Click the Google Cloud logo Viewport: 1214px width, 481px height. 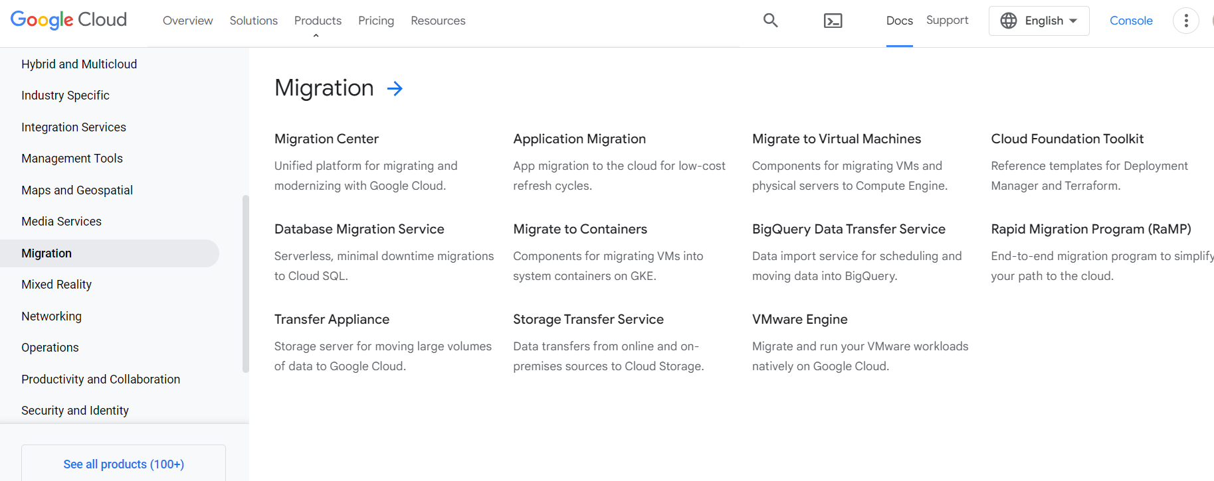tap(68, 20)
